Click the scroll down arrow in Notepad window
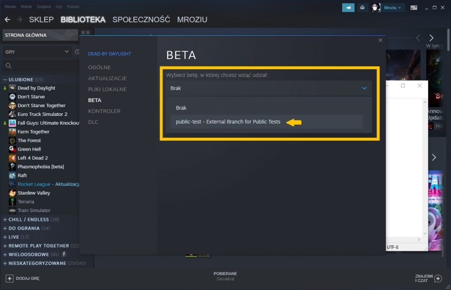 tap(425, 233)
